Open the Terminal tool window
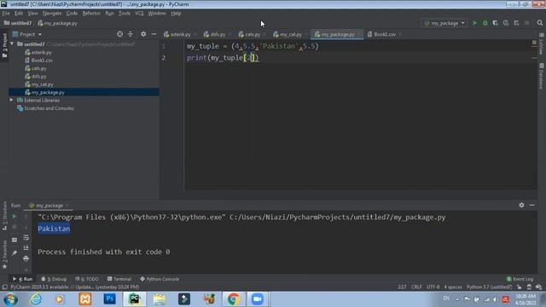Screen dimensions: 546x307 tap(119, 279)
